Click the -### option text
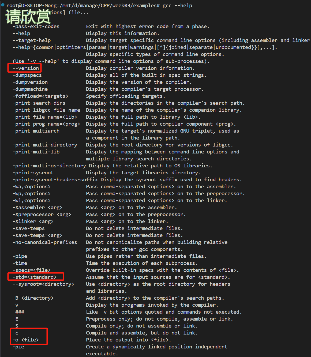Screen dimensions: 311x357 point(18,312)
